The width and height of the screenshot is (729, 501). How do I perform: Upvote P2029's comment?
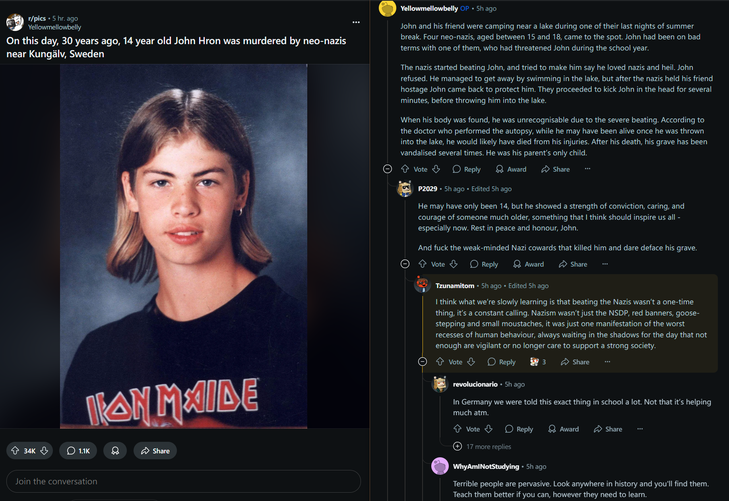pos(423,264)
